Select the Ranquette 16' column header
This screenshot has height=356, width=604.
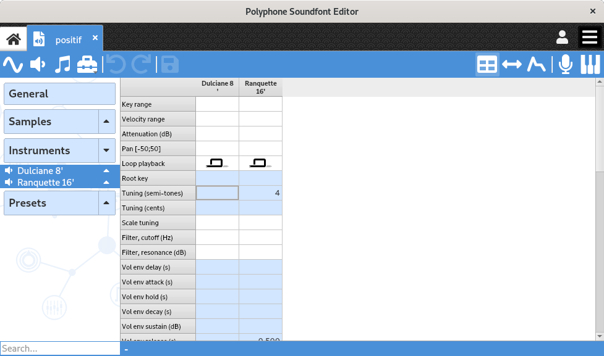(x=260, y=87)
